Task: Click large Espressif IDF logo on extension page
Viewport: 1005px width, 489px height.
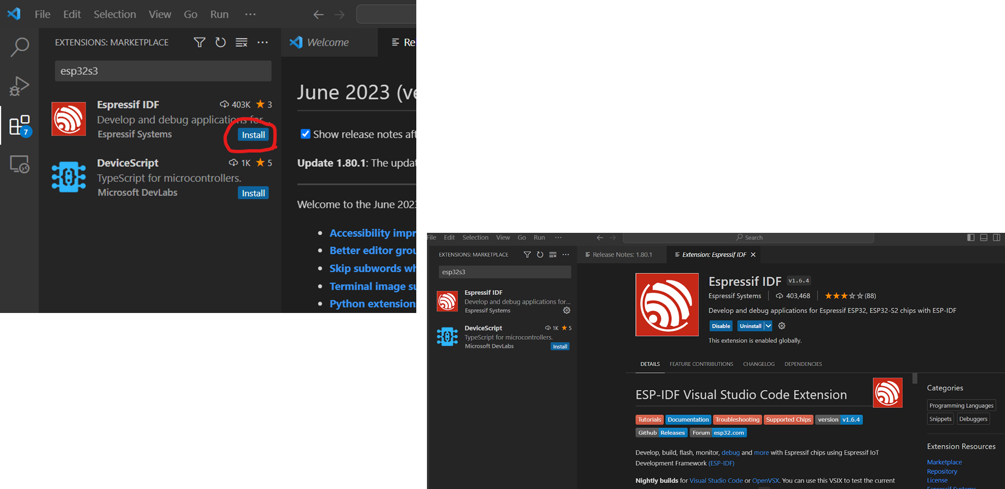Action: tap(667, 304)
